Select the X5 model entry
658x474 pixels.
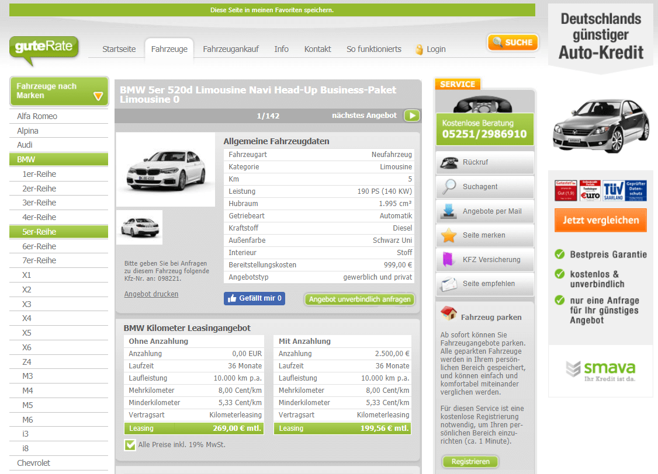click(59, 333)
